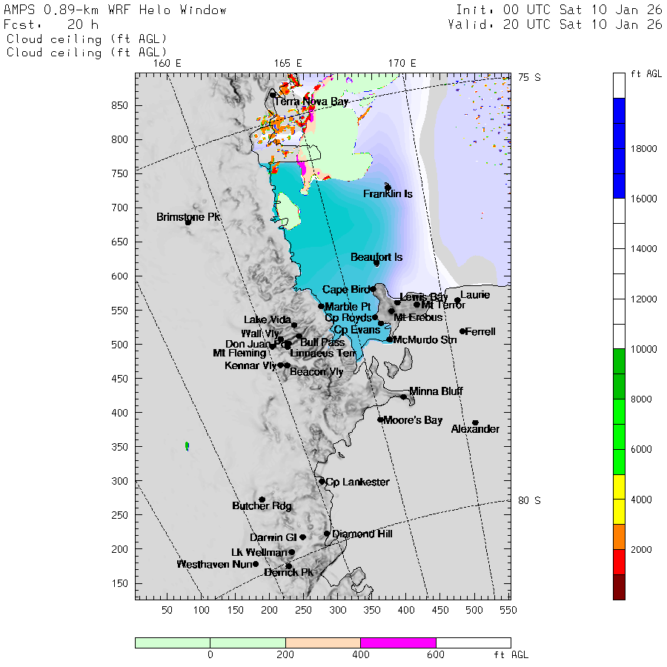This screenshot has width=667, height=667.
Task: Pick the magenta swatch in bottom colorbar
Action: 398,643
